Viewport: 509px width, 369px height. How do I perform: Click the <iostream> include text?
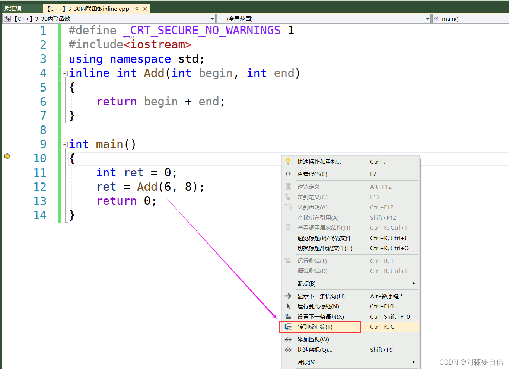click(x=158, y=45)
